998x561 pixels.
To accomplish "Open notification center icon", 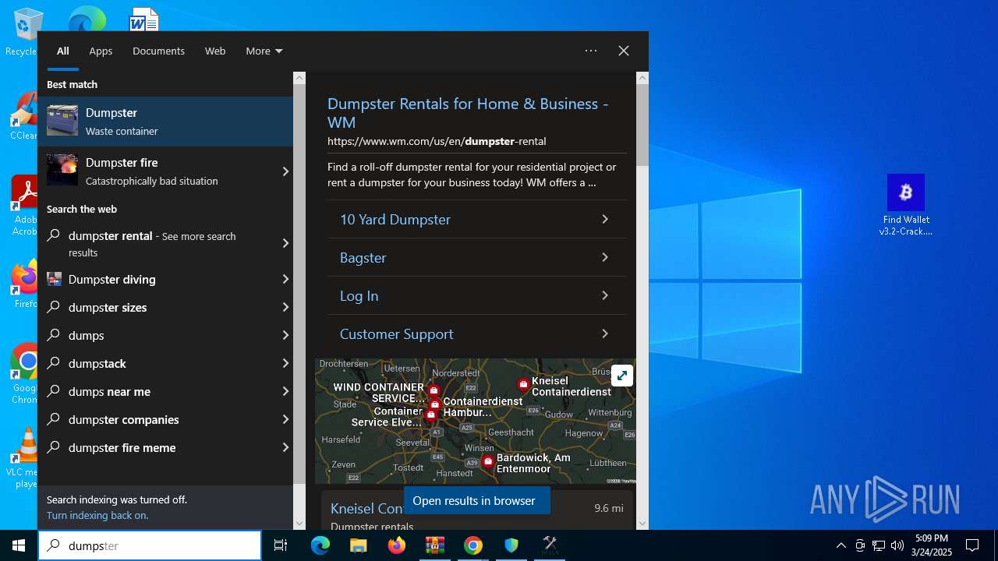I will [972, 545].
